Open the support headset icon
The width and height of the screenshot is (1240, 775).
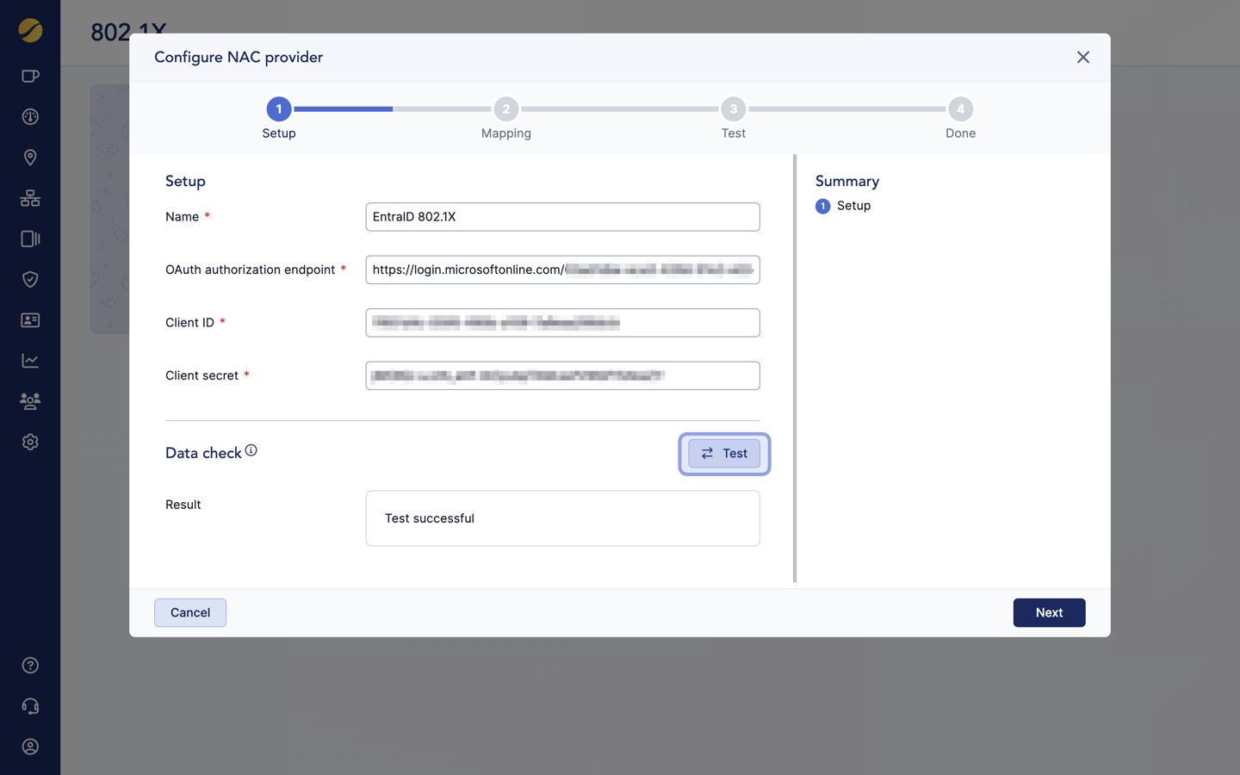(30, 706)
